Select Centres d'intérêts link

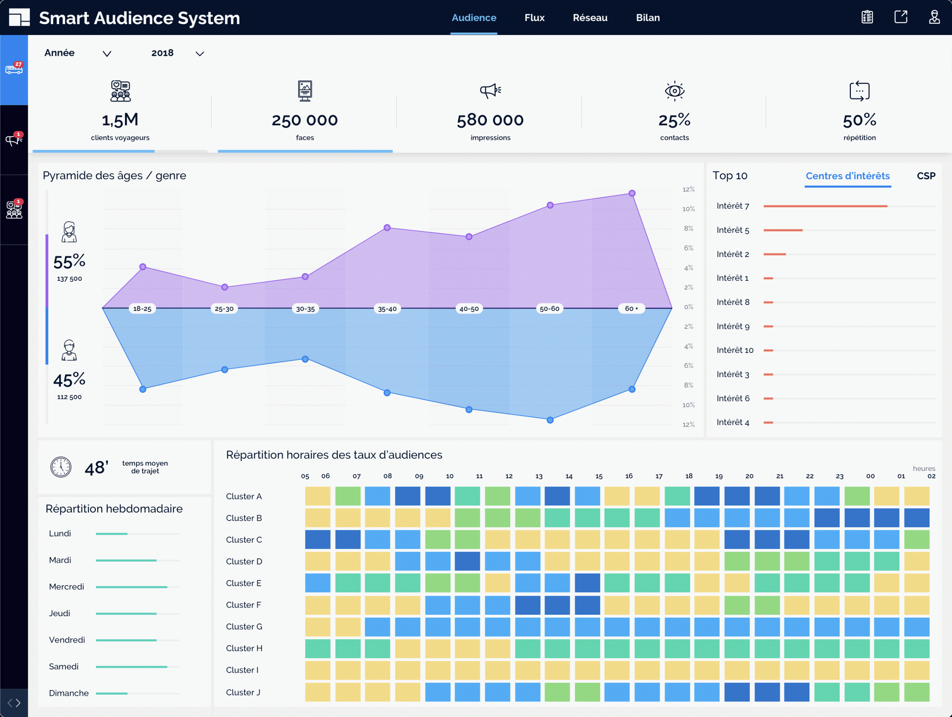click(x=847, y=176)
